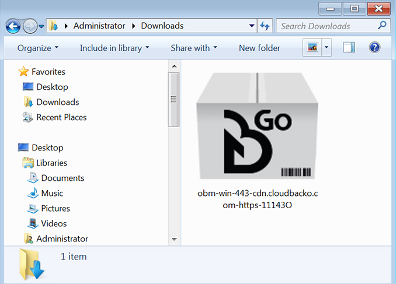
Task: Open Include in library menu
Action: point(114,48)
